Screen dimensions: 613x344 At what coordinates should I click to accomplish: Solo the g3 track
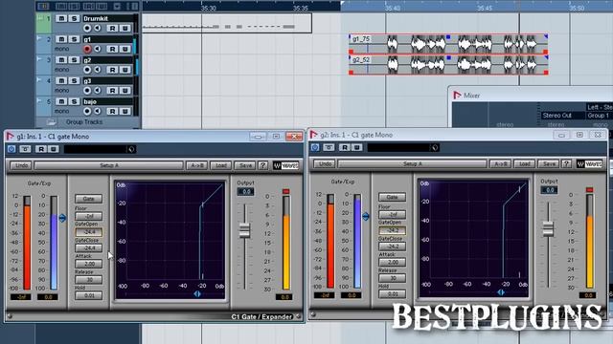pyautogui.click(x=74, y=80)
